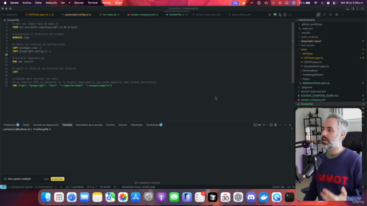Click Later in the update notification
367x206 pixels.
tap(46, 179)
